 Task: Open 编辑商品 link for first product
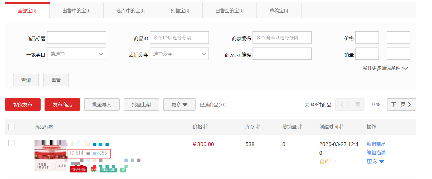coord(376,144)
